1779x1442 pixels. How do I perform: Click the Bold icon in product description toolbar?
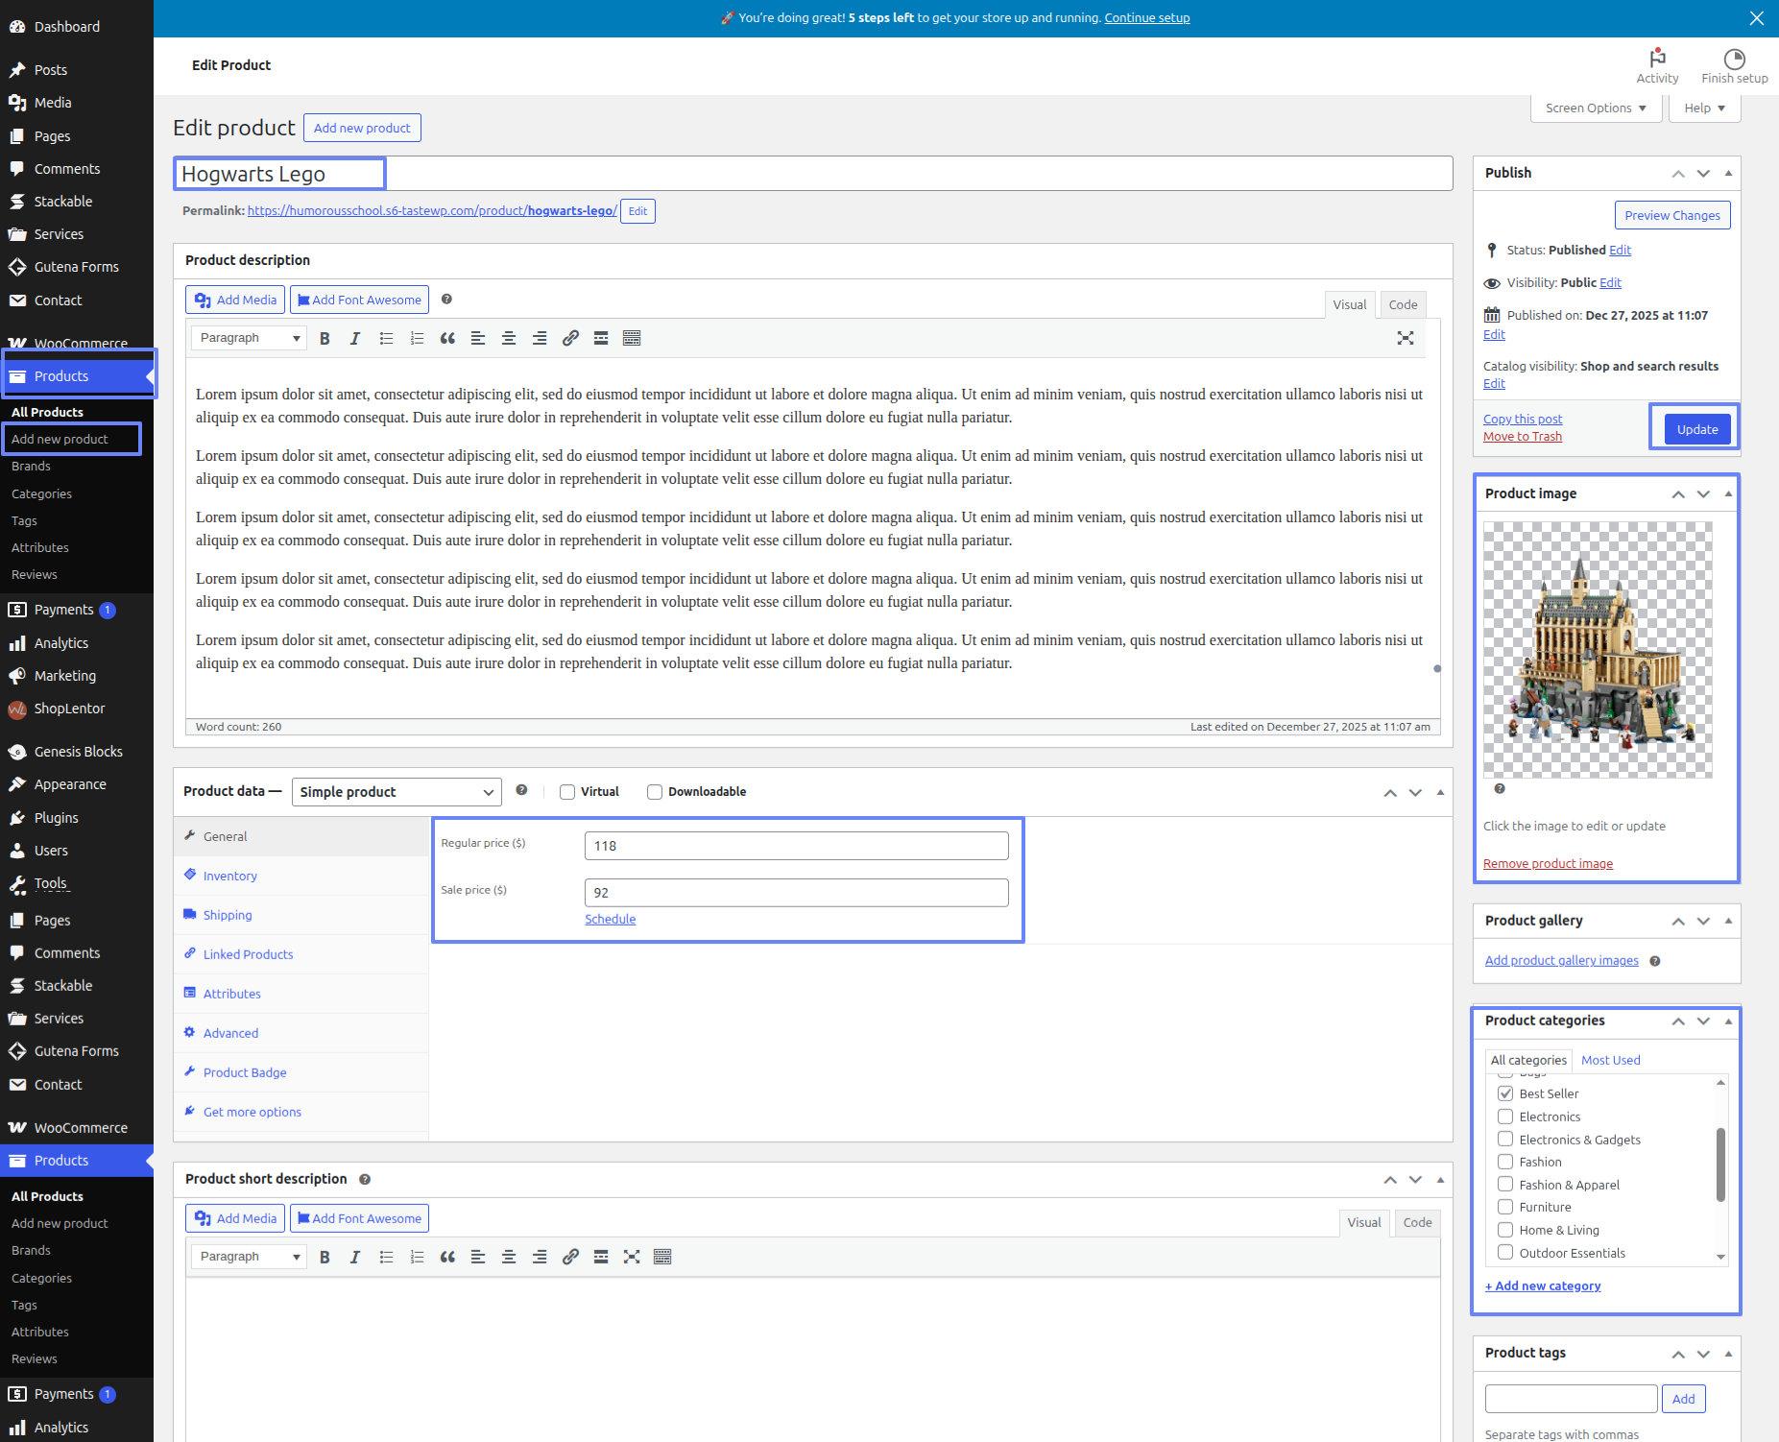325,338
